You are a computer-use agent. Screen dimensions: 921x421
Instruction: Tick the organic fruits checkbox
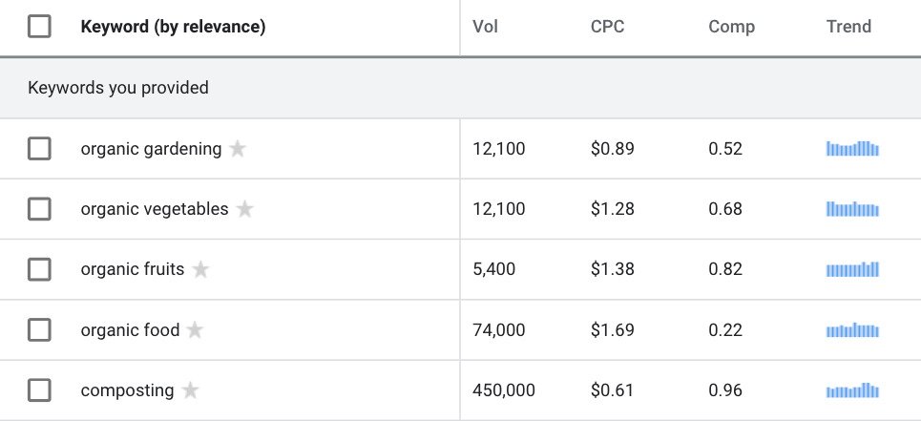39,269
